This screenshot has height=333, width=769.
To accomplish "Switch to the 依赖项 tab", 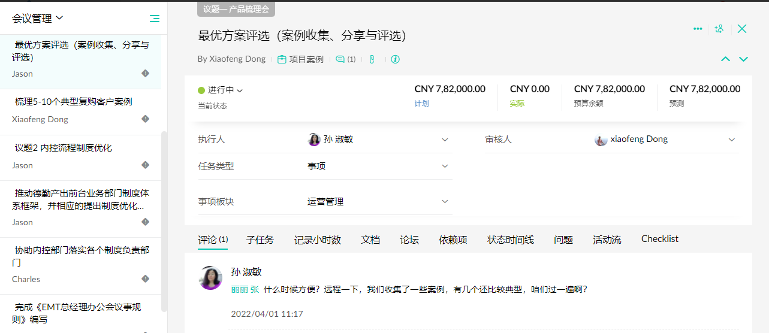I will (x=453, y=240).
